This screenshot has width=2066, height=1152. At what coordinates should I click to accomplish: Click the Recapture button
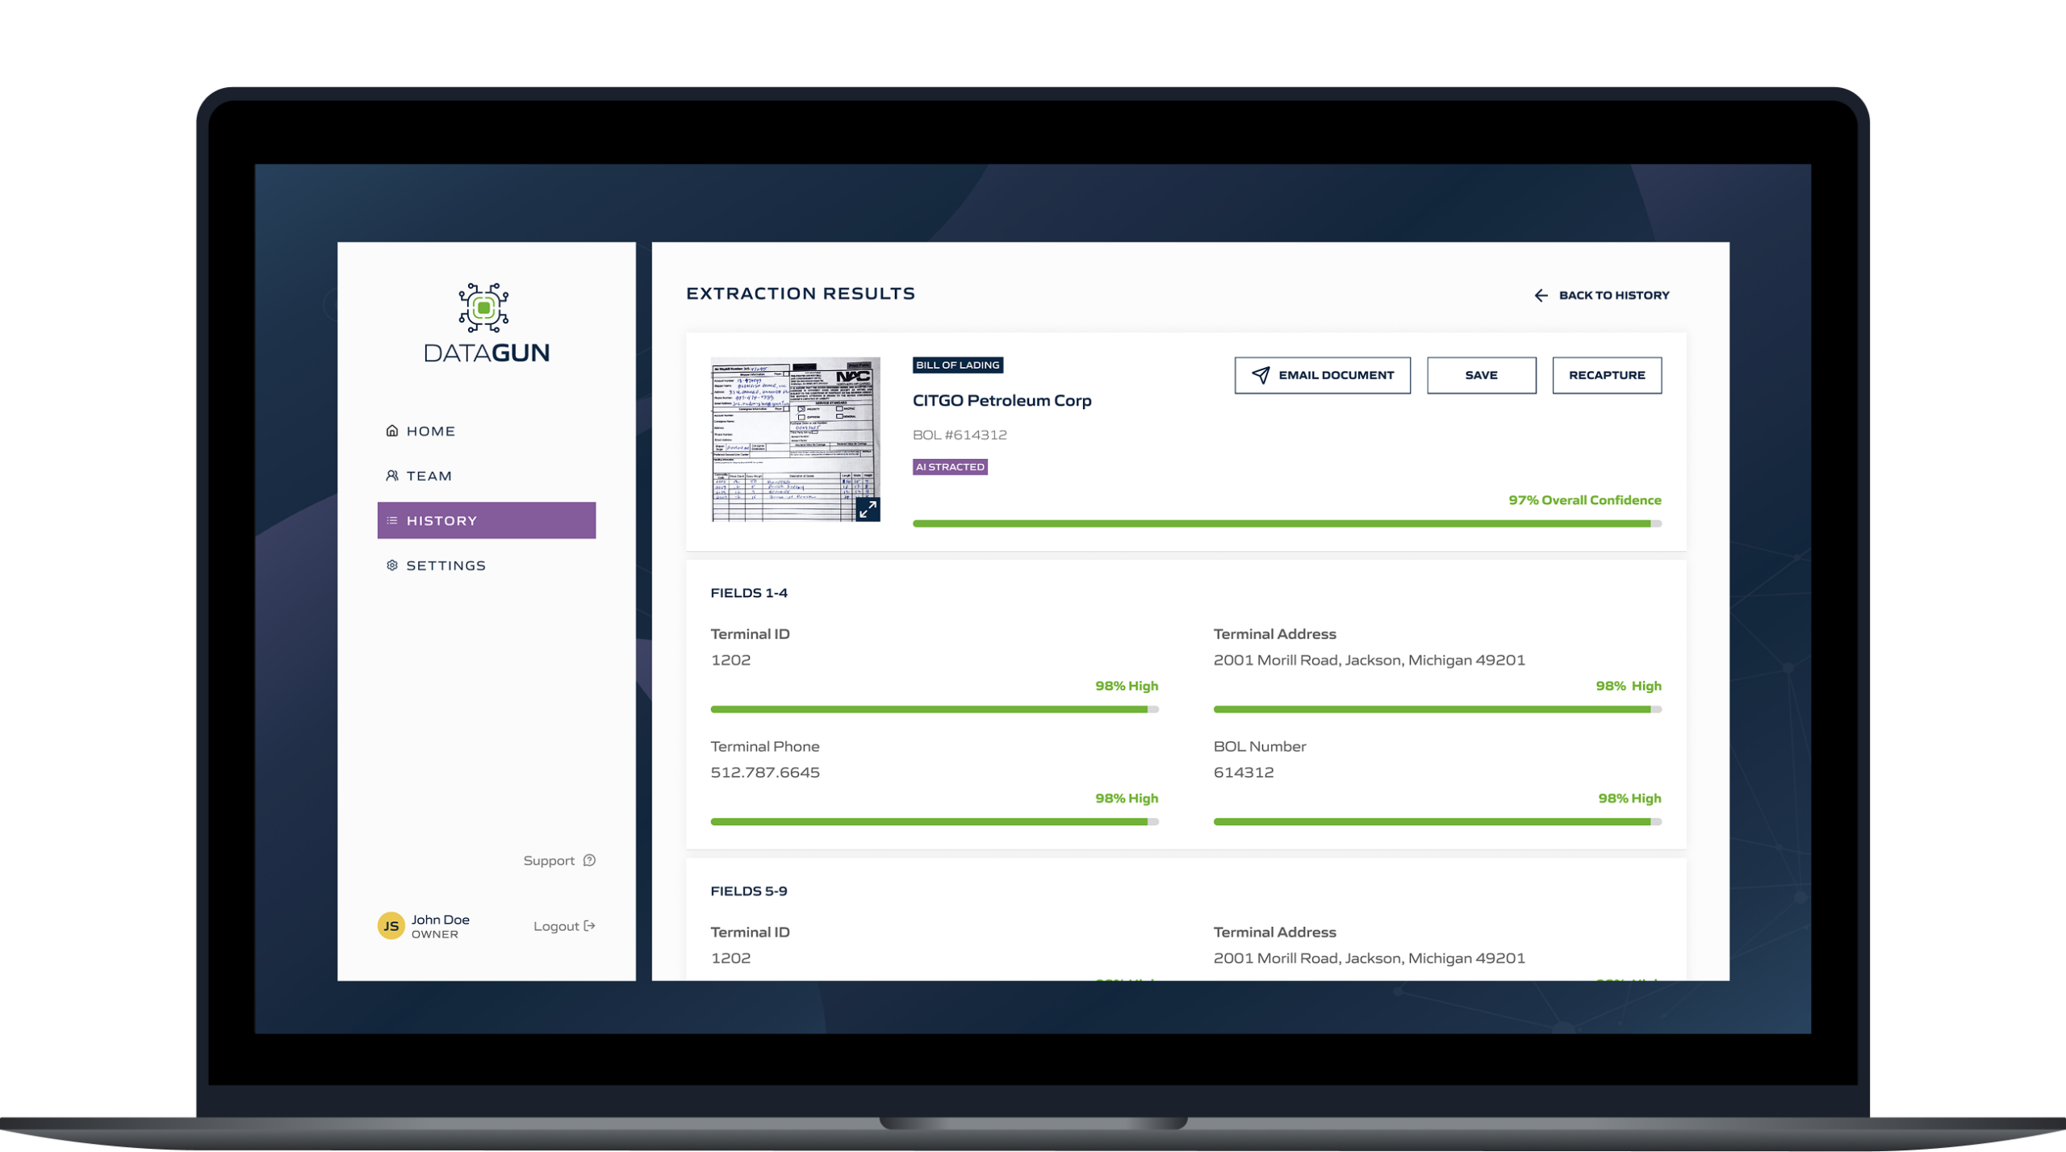click(x=1607, y=375)
